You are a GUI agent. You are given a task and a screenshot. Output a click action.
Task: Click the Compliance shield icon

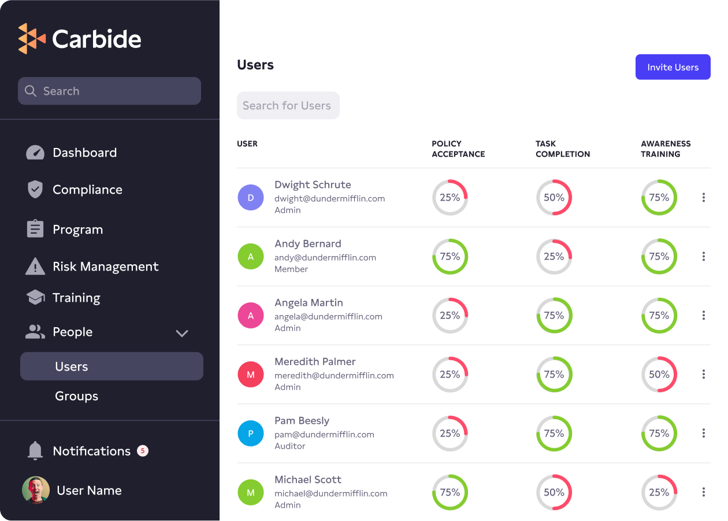(x=35, y=190)
